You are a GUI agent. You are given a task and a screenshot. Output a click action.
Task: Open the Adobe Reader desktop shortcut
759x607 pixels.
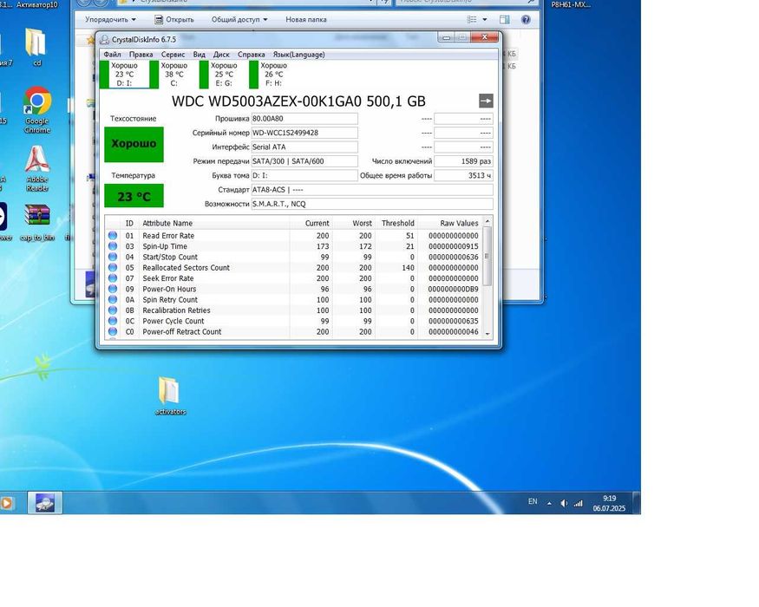37,168
